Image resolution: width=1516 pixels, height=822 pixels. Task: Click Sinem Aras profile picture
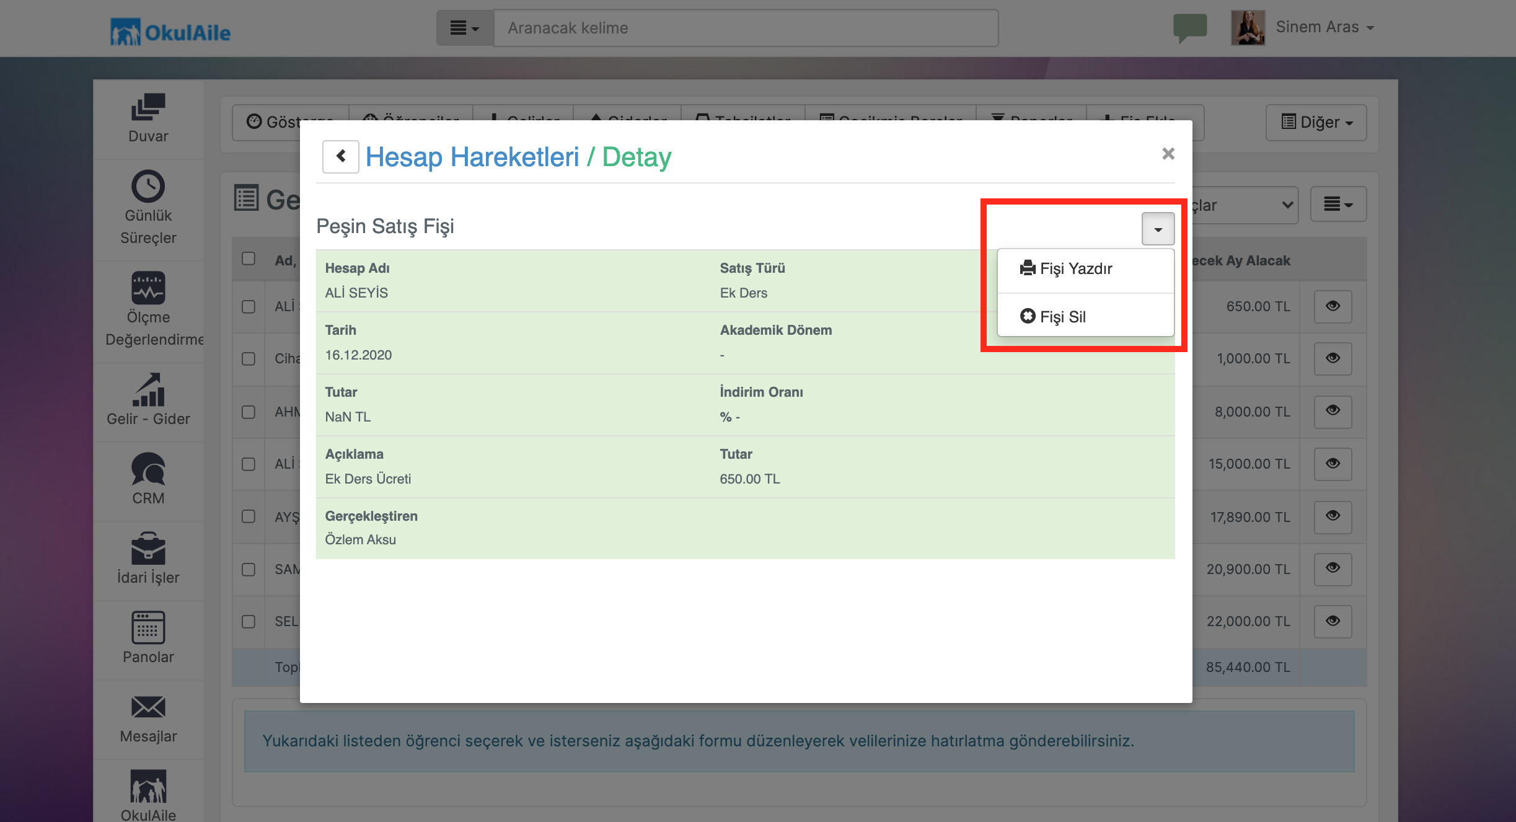[1248, 28]
